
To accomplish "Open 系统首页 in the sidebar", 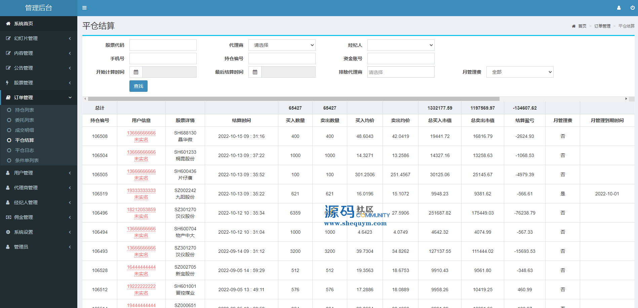I will [39, 24].
